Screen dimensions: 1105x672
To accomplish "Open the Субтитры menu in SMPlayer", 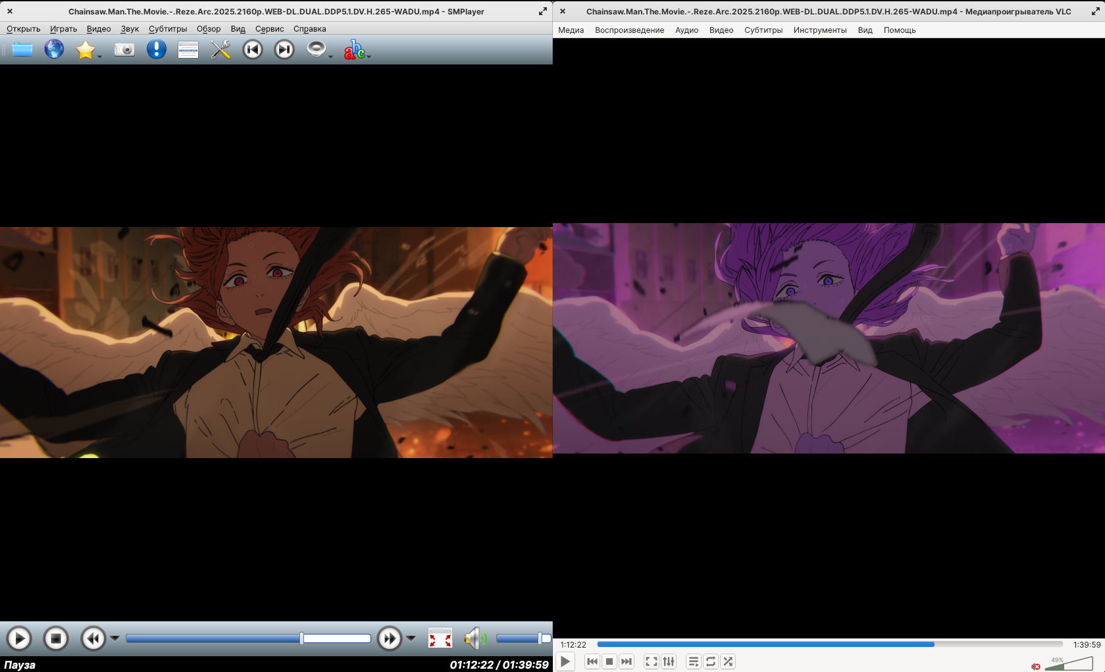I will click(167, 29).
